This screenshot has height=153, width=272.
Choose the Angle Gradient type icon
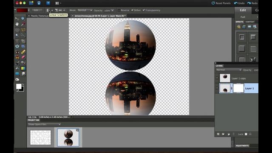pyautogui.click(x=56, y=10)
